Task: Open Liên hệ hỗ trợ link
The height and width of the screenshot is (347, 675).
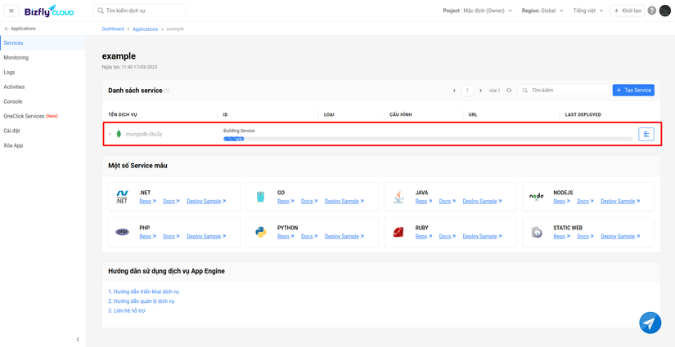Action: click(127, 310)
